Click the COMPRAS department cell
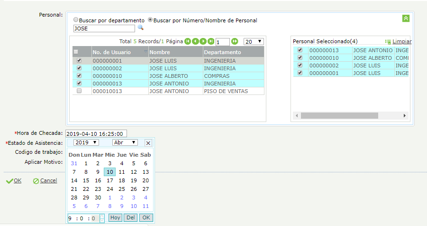427x226 pixels. (x=233, y=76)
